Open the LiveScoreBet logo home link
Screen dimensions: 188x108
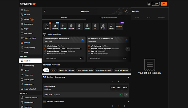click(28, 4)
